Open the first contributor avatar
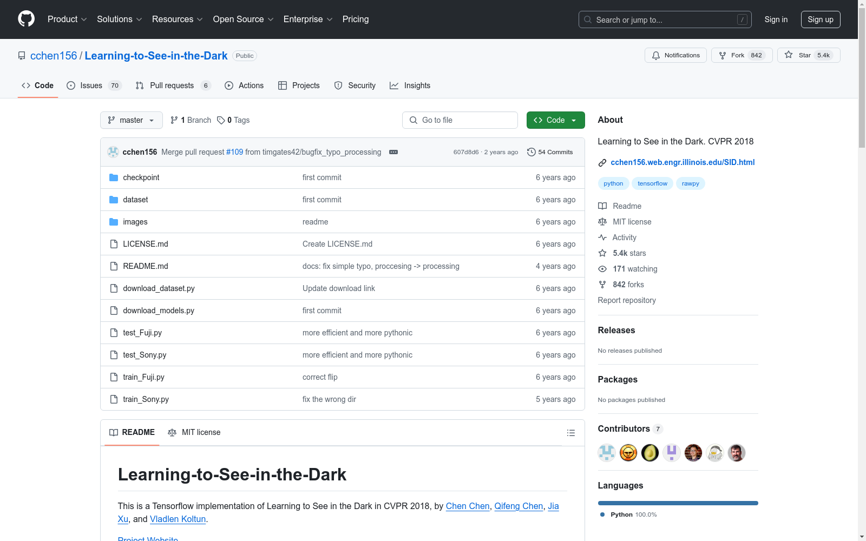 [x=607, y=453]
